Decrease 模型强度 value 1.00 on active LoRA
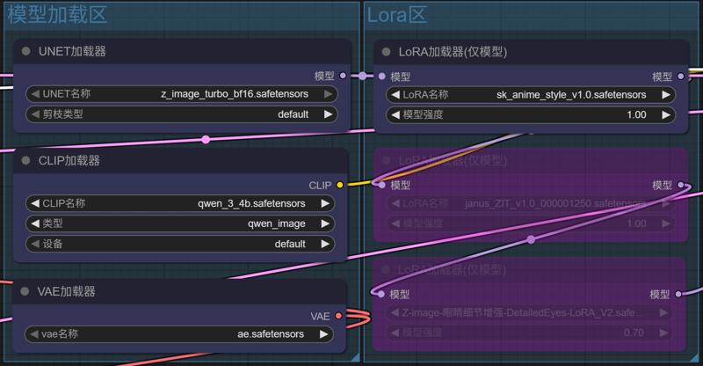 tap(395, 115)
